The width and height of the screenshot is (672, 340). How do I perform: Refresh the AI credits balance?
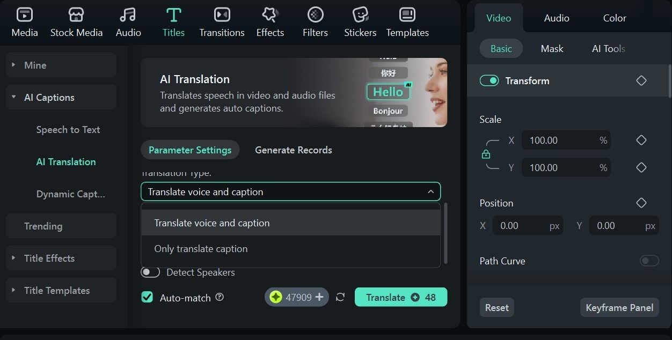pyautogui.click(x=340, y=297)
